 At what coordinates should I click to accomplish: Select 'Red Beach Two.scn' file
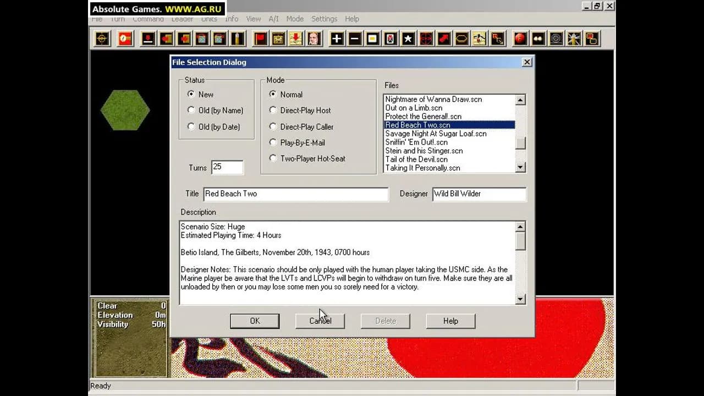pyautogui.click(x=449, y=125)
